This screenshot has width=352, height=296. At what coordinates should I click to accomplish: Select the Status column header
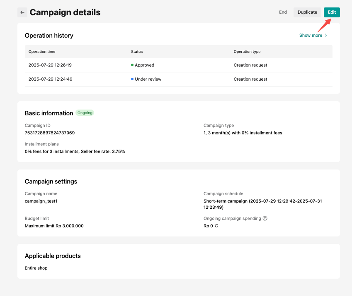pos(137,52)
